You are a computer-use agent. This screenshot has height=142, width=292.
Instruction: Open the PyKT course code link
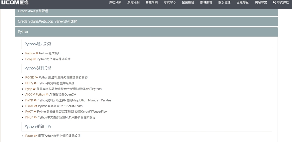coord(29,112)
